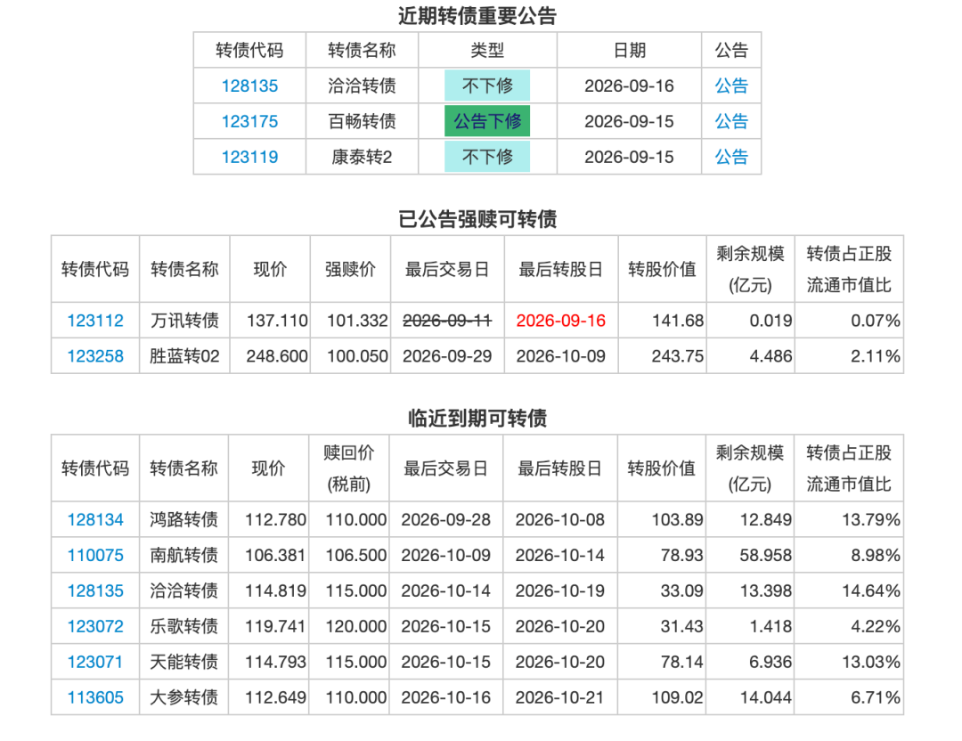Click the 不下修 badge for 康泰转2

coord(487,157)
